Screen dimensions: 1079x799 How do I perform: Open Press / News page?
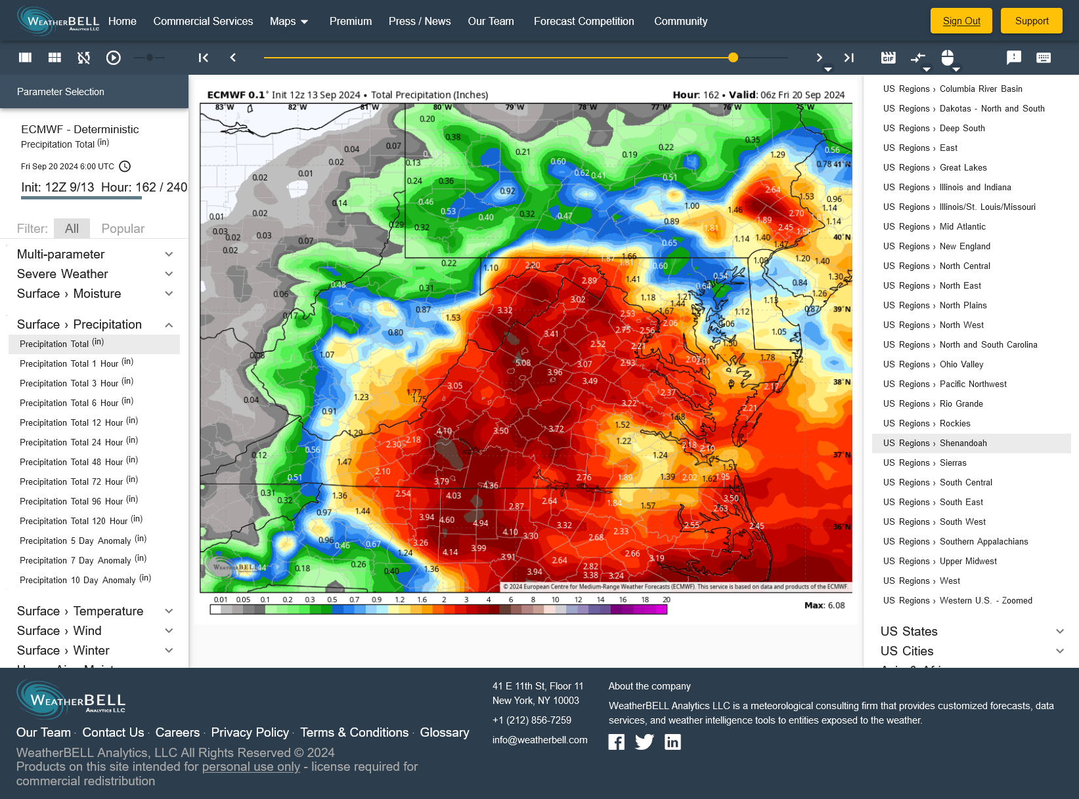tap(420, 21)
